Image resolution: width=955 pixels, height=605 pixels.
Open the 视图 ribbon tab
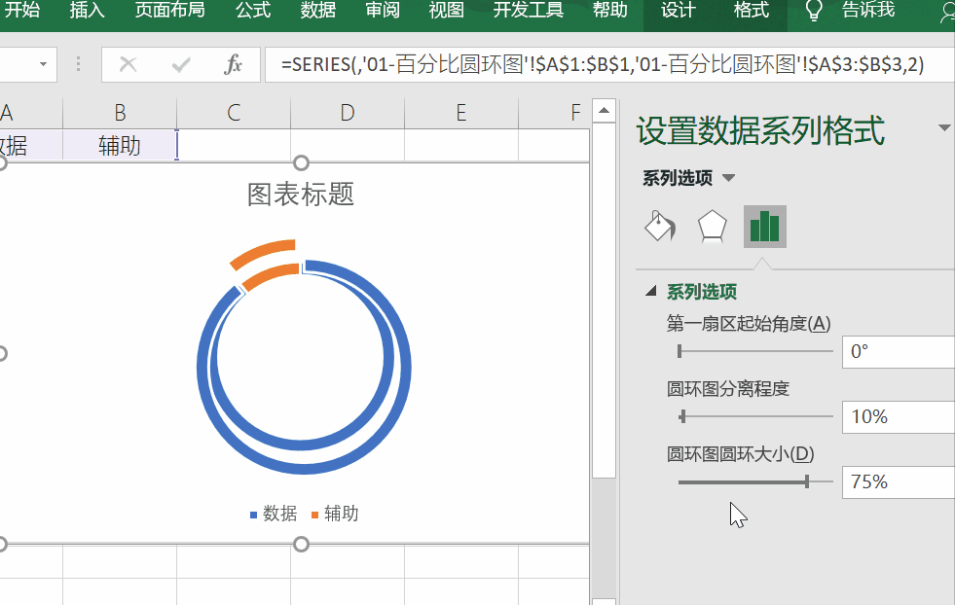(447, 10)
